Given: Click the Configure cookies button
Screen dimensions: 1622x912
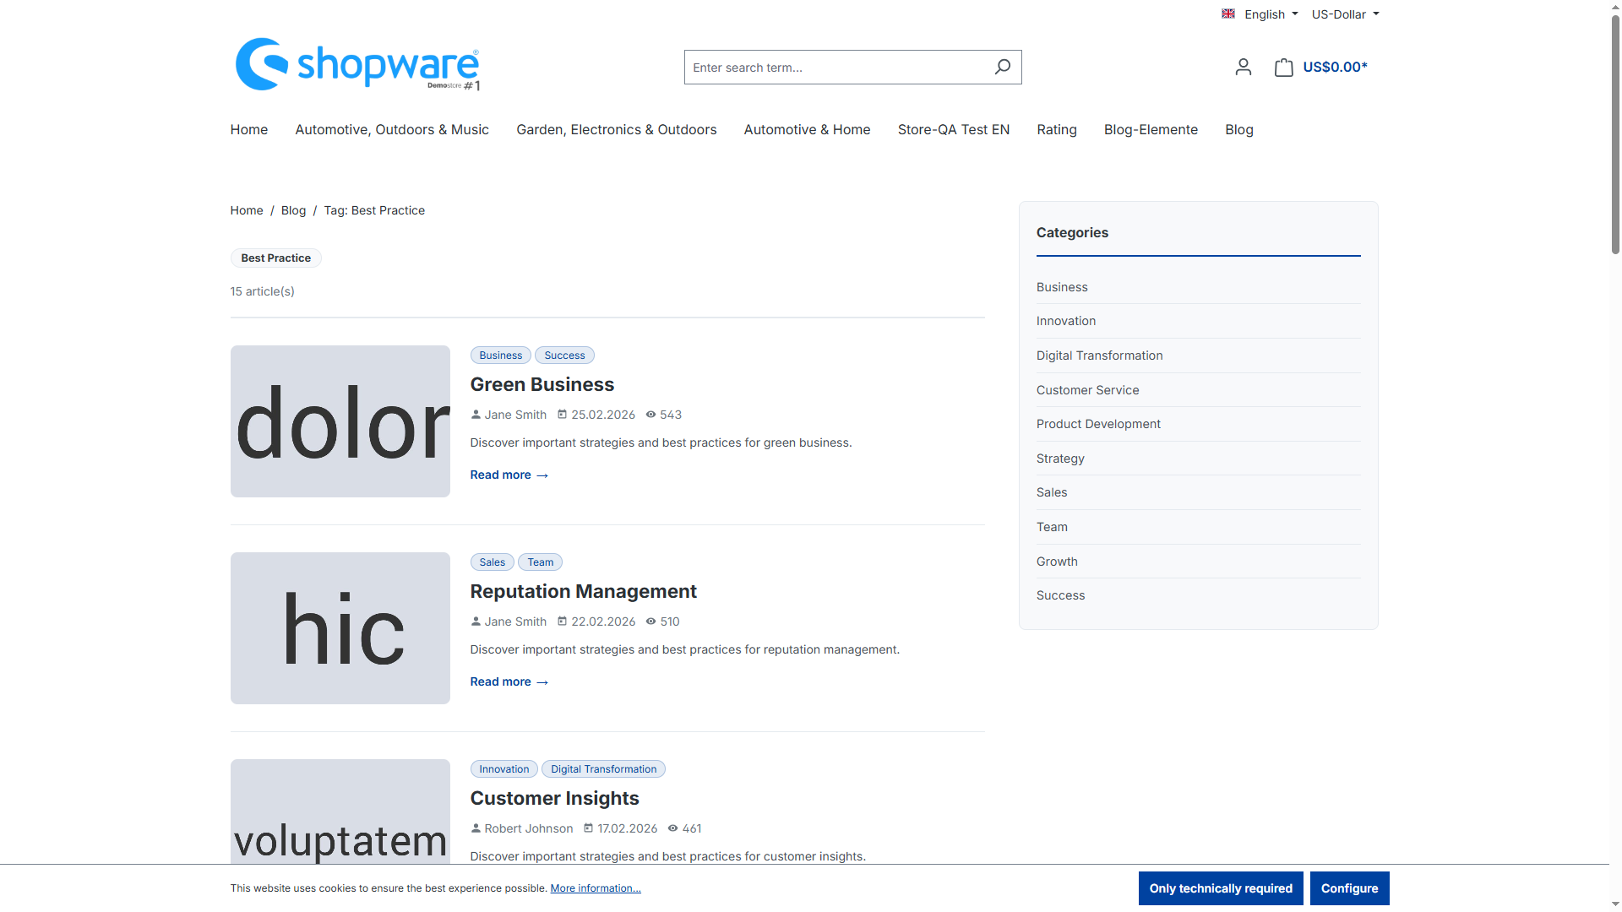Looking at the screenshot, I should click(1349, 888).
